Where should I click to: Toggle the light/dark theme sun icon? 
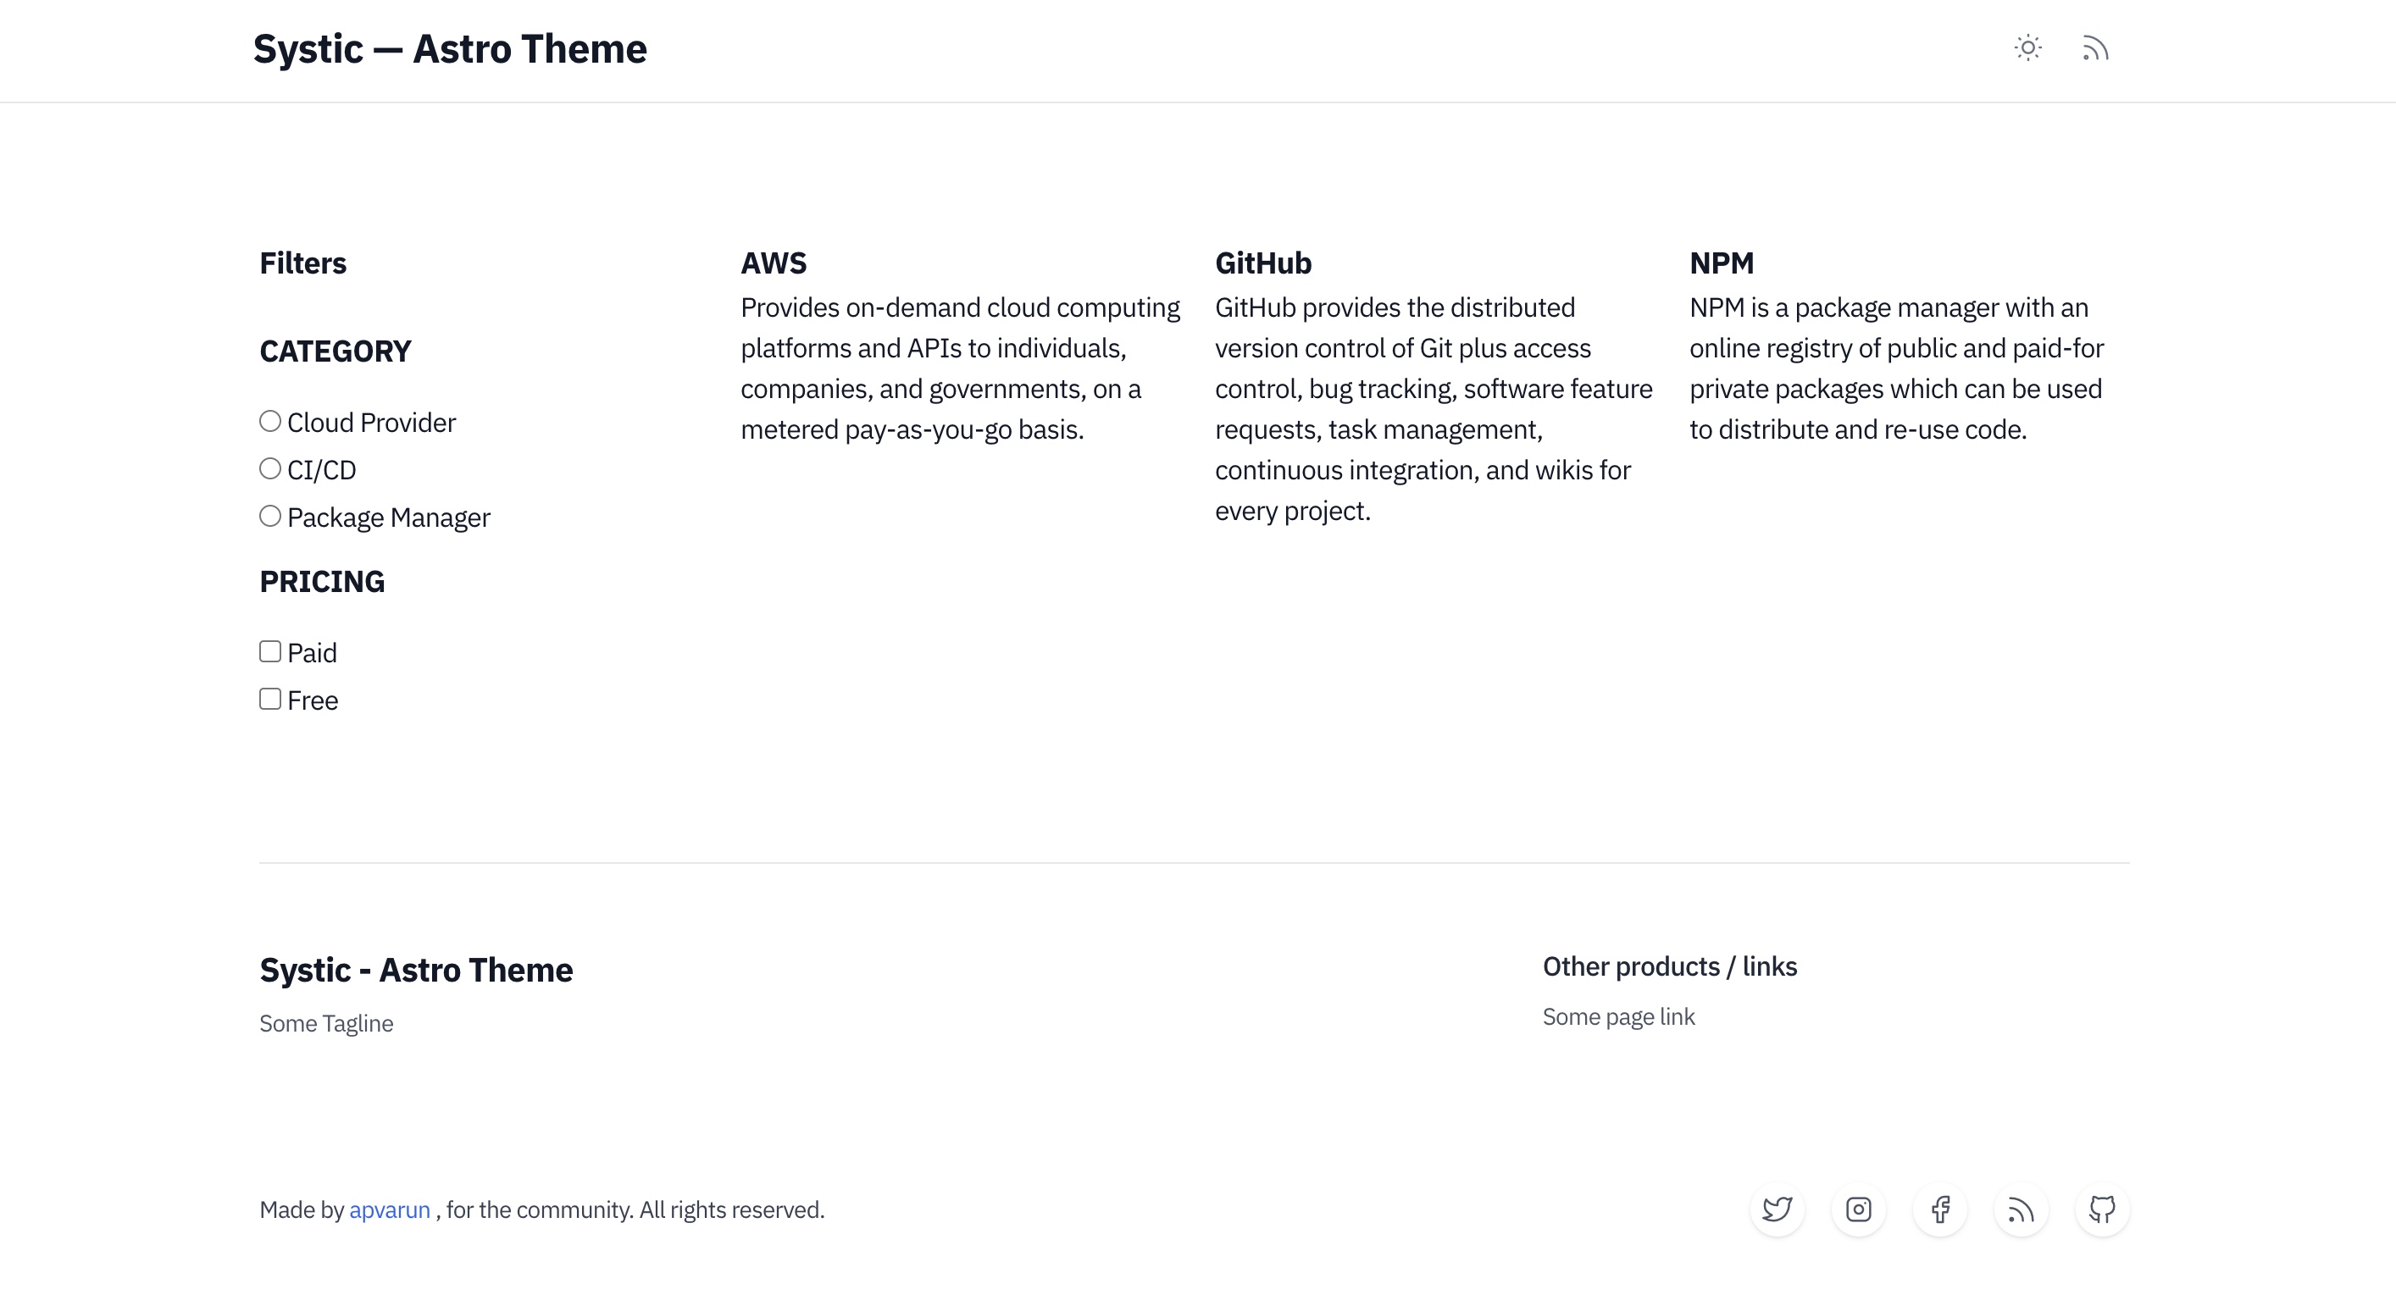(2027, 48)
